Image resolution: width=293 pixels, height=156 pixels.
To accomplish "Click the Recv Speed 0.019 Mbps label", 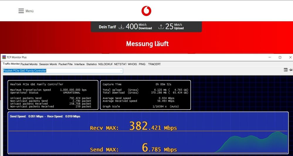I will 64,116.
